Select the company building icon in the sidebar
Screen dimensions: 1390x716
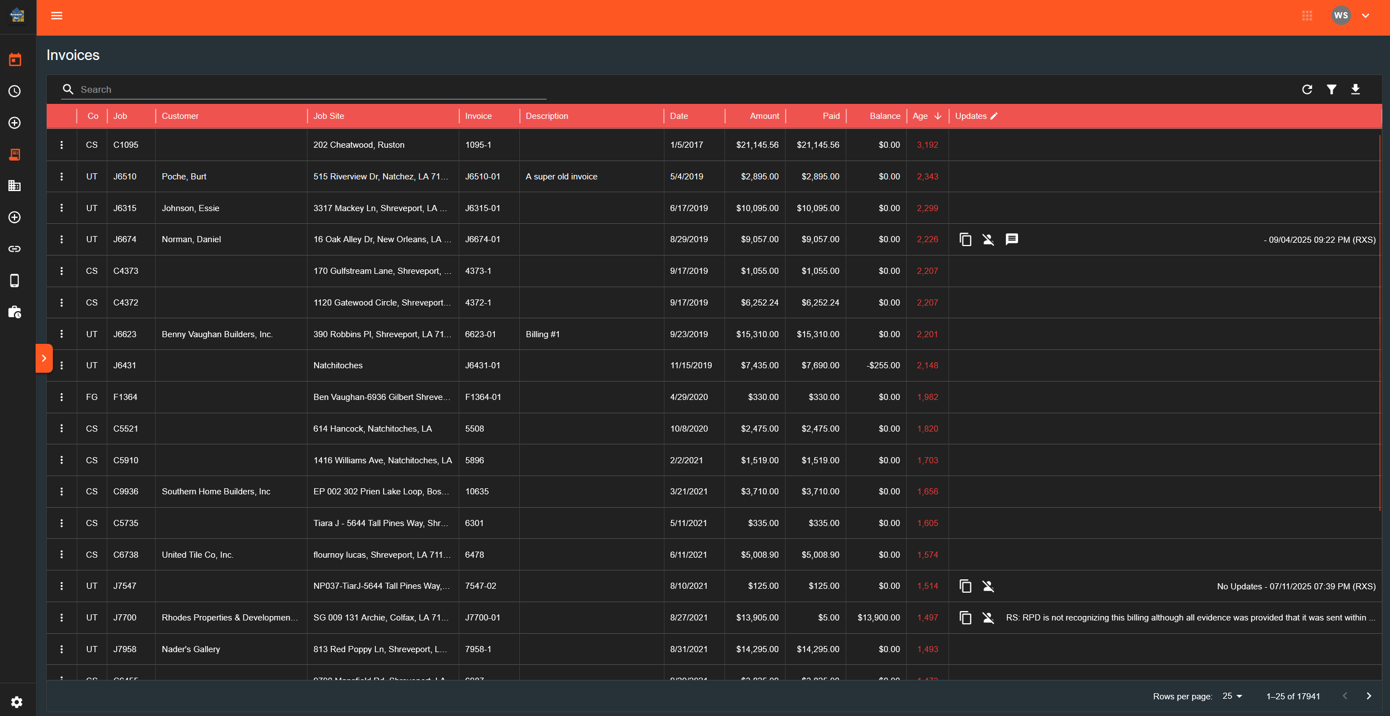[15, 186]
